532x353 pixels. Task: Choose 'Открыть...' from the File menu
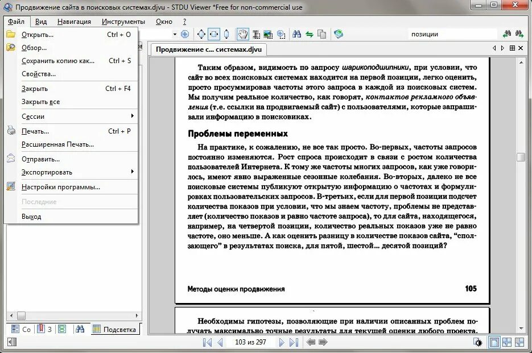pos(71,35)
